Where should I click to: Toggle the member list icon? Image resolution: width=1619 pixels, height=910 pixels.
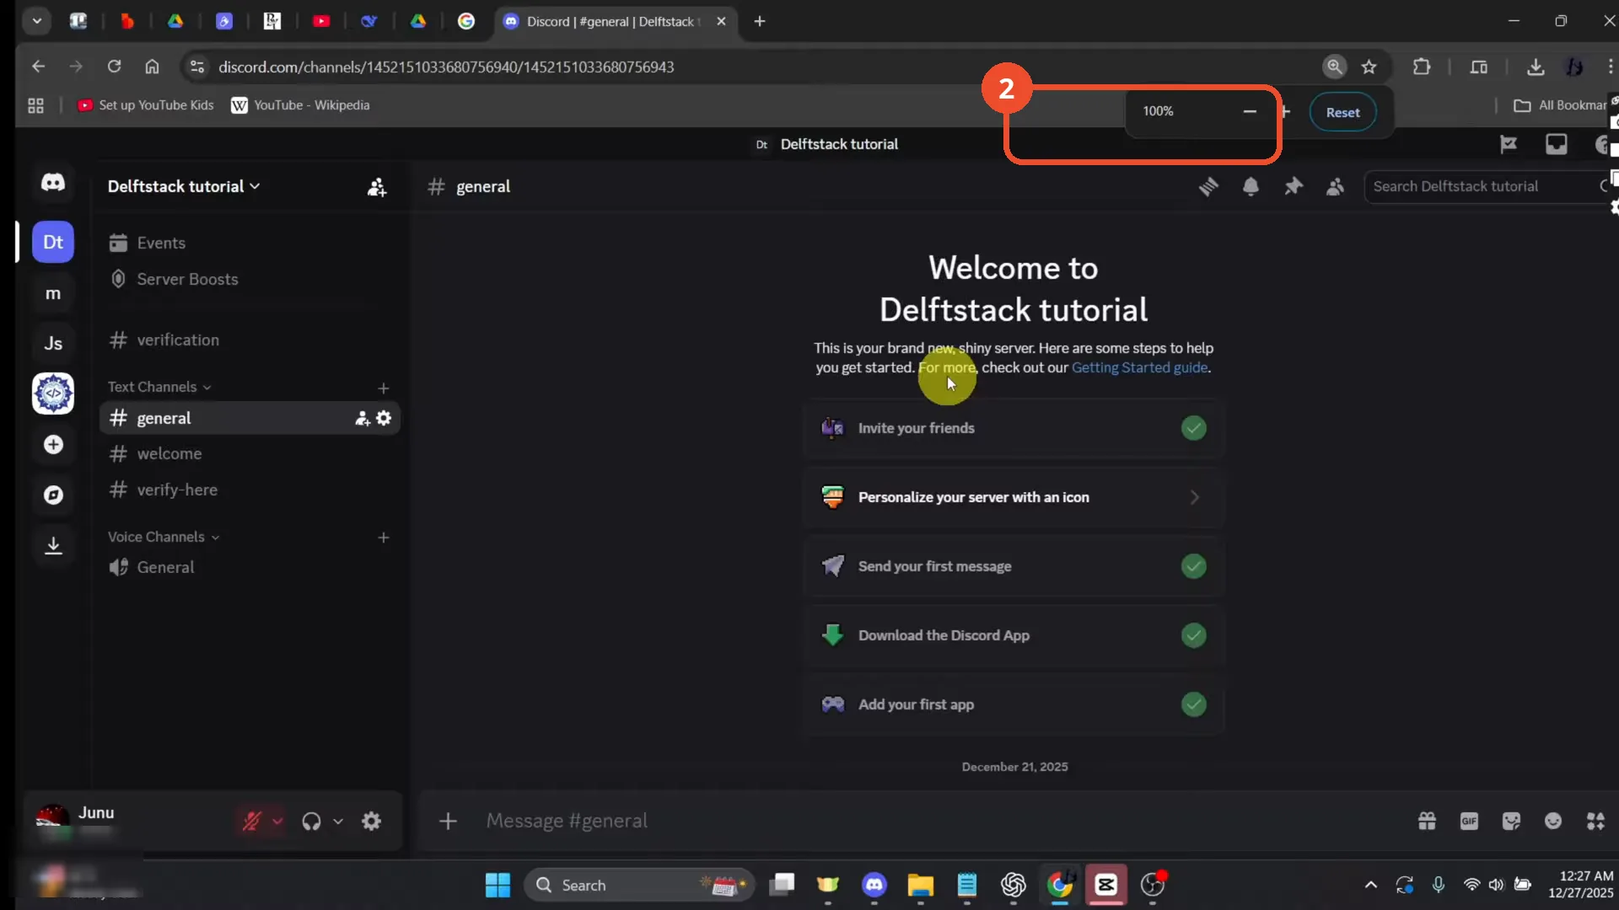[x=1335, y=186]
